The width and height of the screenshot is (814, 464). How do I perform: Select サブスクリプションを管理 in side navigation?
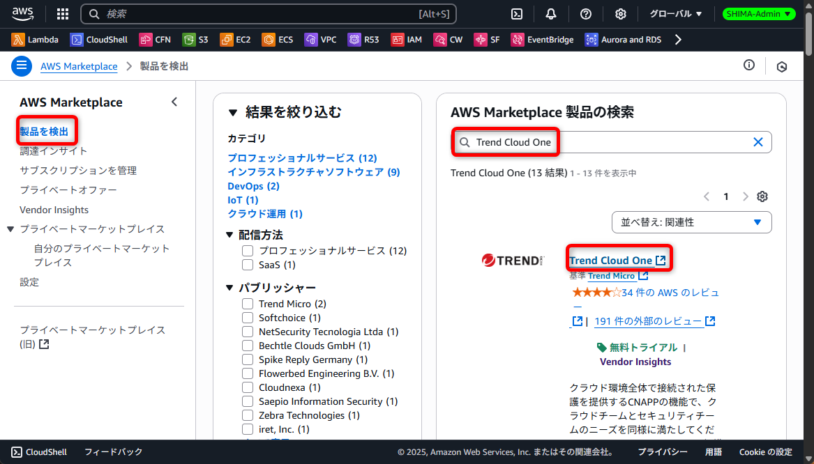[x=78, y=171]
